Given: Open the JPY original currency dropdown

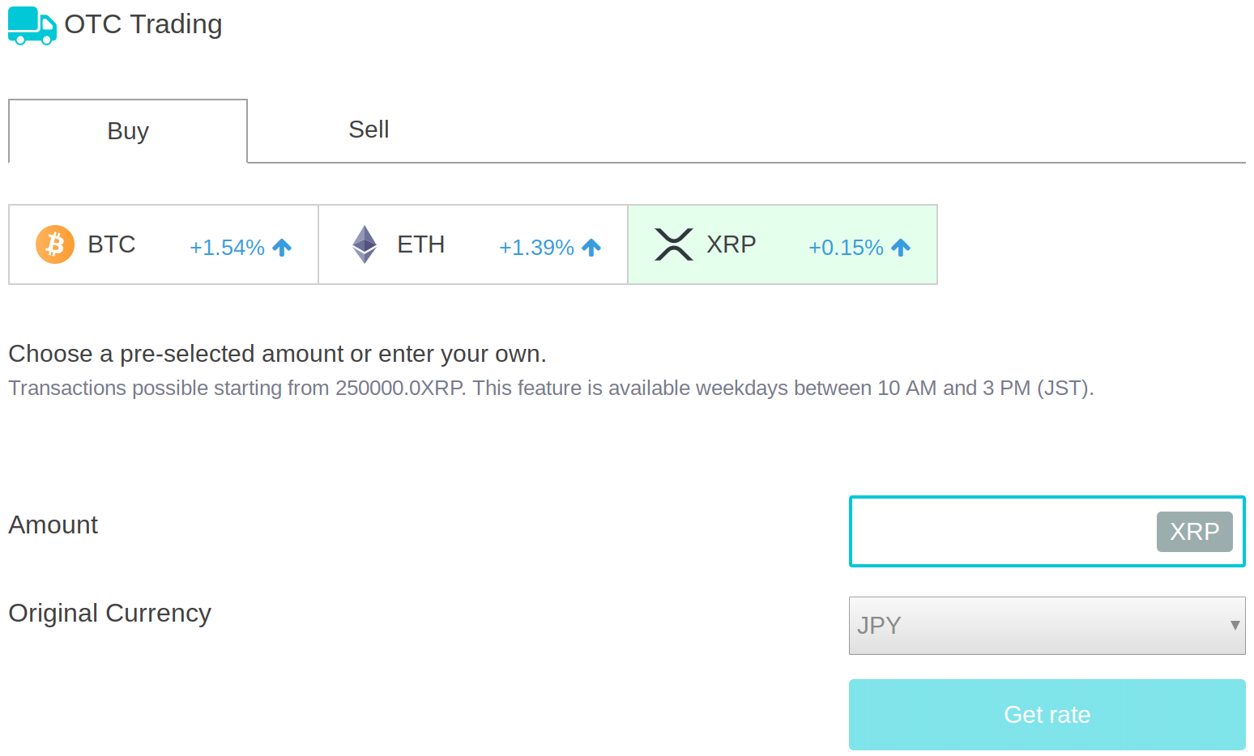Looking at the screenshot, I should [x=1047, y=626].
